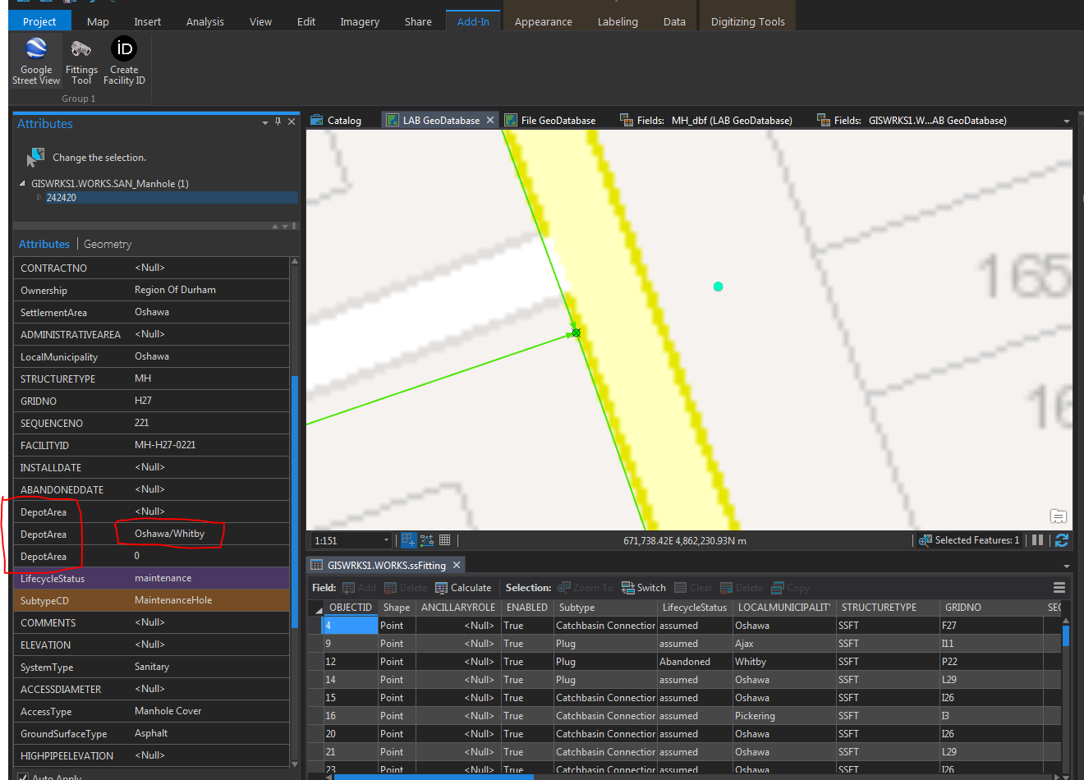Refresh the map view
1084x780 pixels.
(x=1061, y=540)
